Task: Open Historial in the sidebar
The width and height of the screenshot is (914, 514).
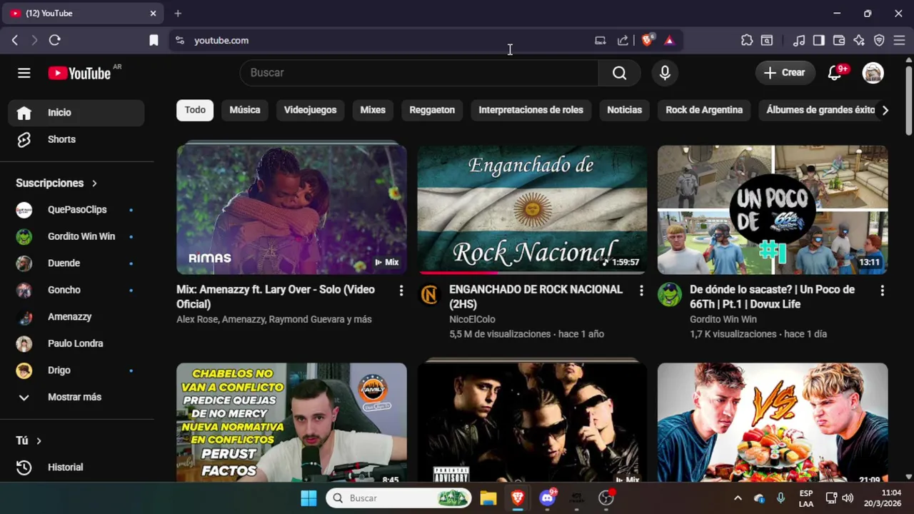Action: [x=76, y=468]
